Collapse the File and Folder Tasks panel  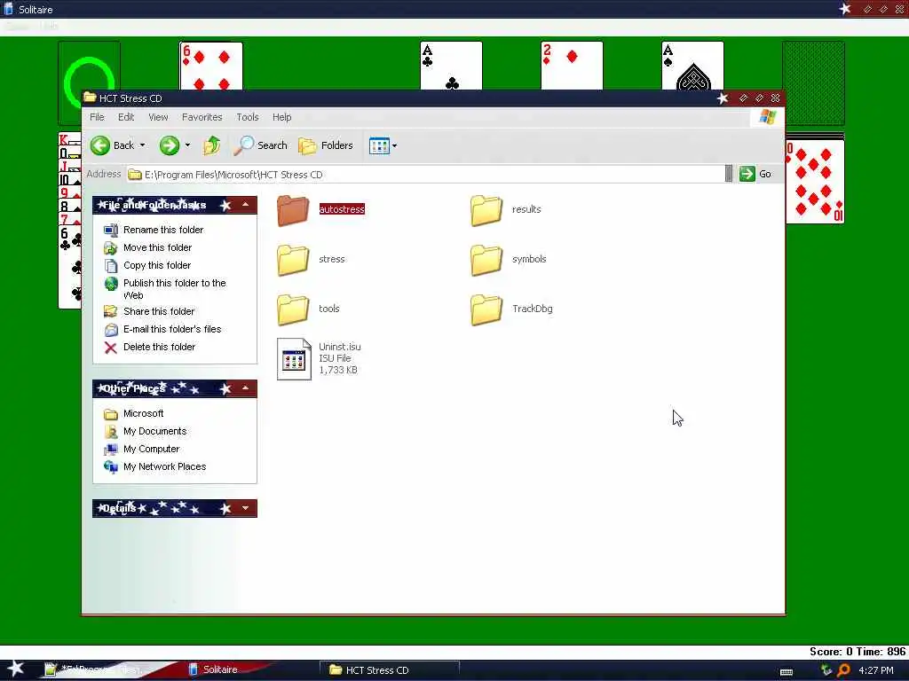245,205
